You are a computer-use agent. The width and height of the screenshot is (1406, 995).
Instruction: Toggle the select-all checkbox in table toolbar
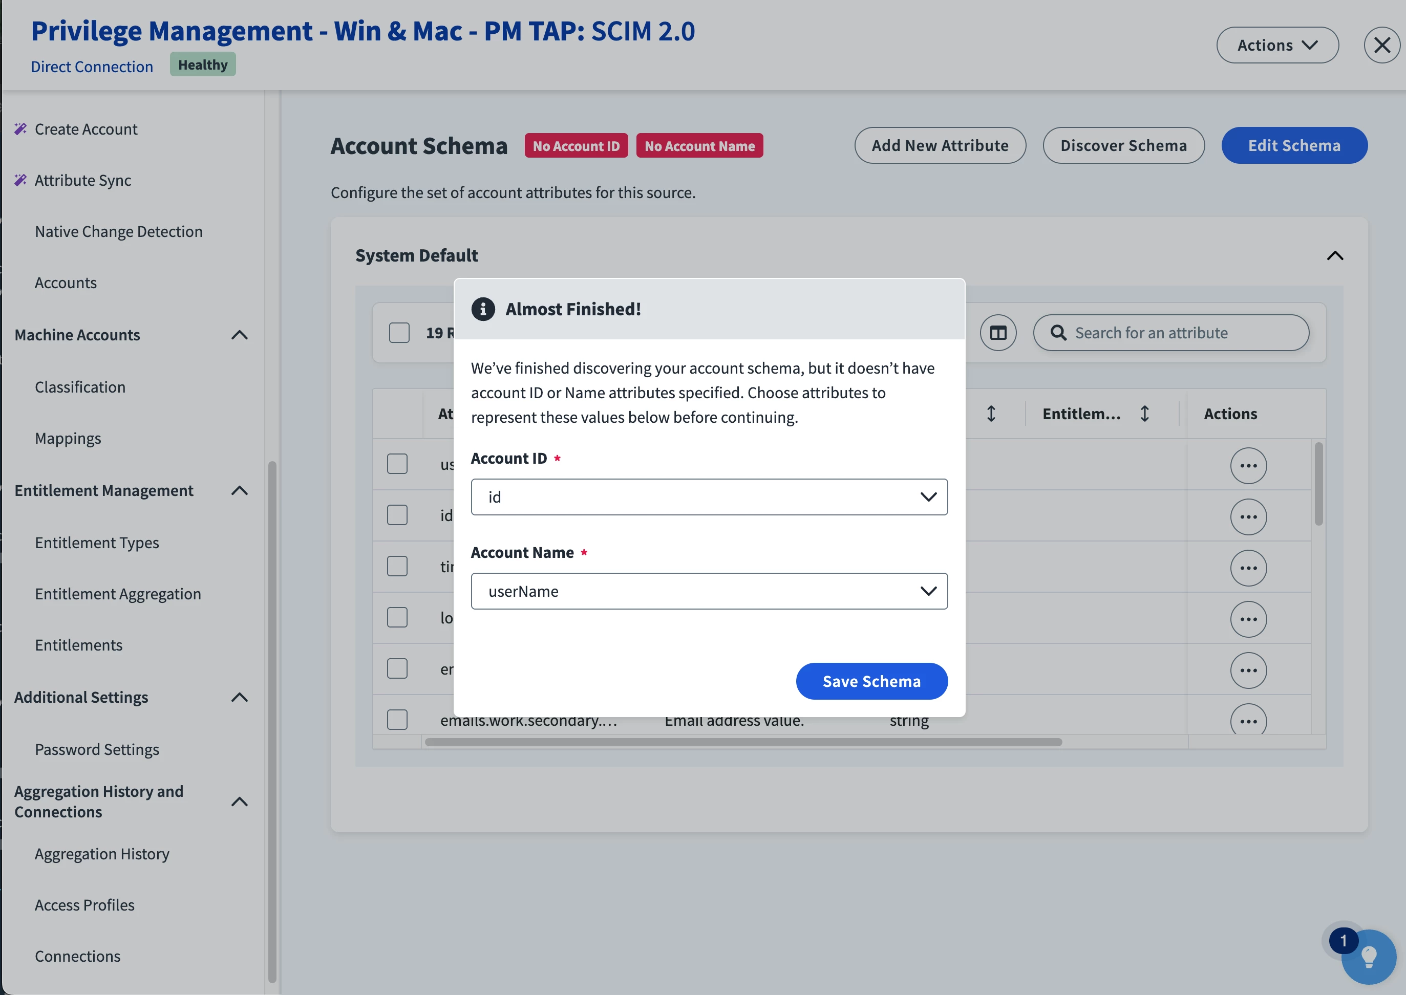(399, 333)
